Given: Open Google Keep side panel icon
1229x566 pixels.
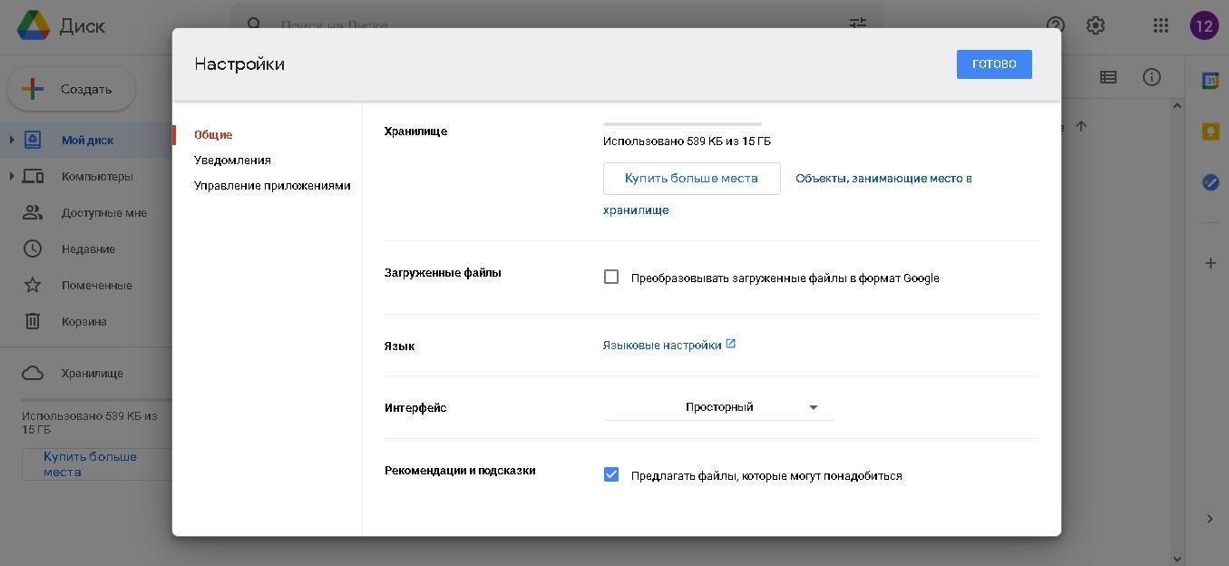Looking at the screenshot, I should [x=1210, y=132].
